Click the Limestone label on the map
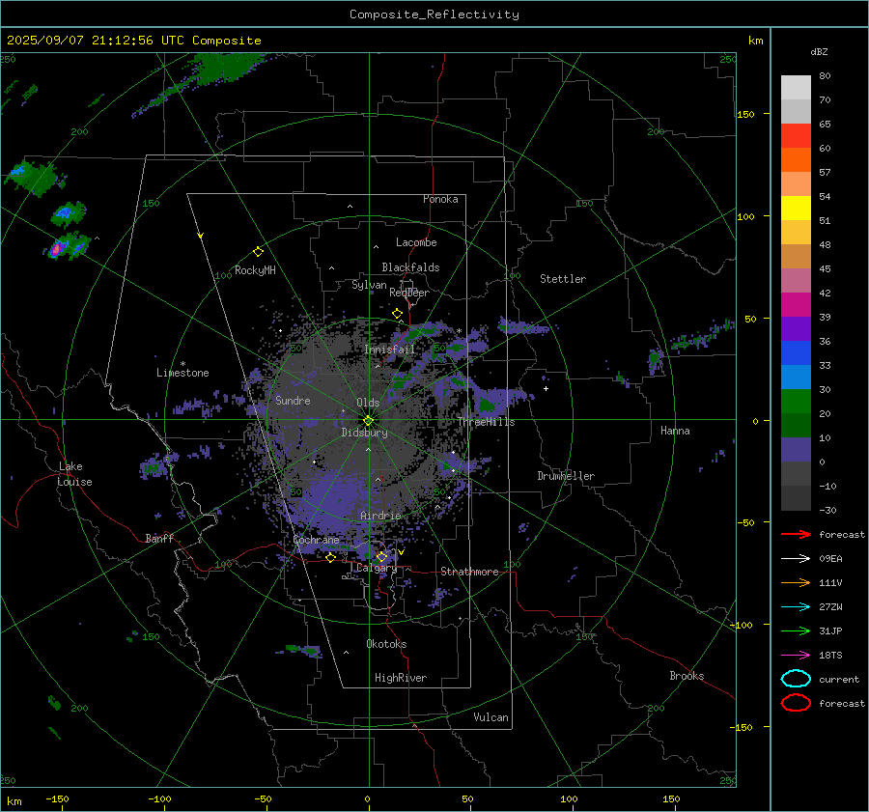This screenshot has width=869, height=812. (x=182, y=373)
